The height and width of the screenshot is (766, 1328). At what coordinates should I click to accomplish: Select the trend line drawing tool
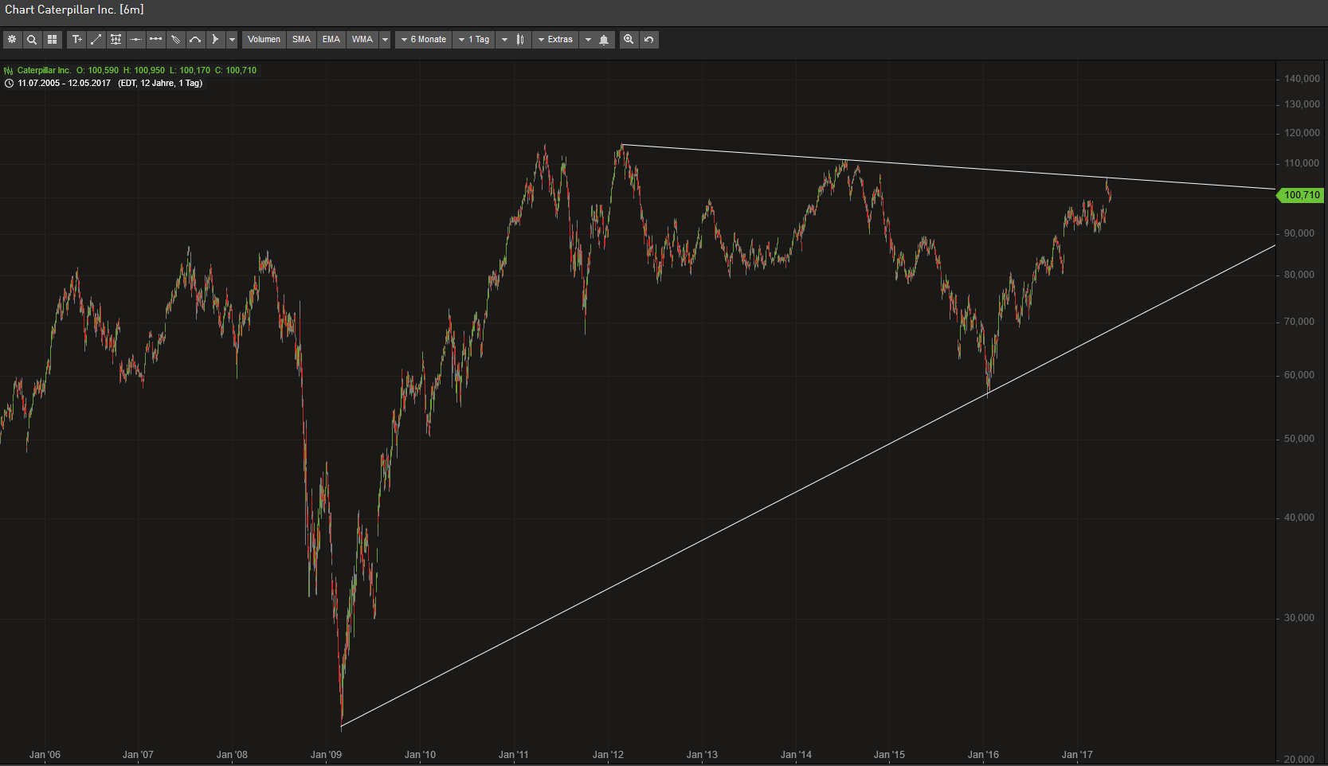(96, 40)
